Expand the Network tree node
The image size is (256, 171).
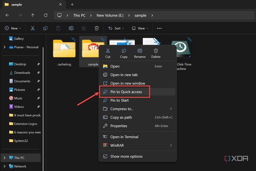4,166
